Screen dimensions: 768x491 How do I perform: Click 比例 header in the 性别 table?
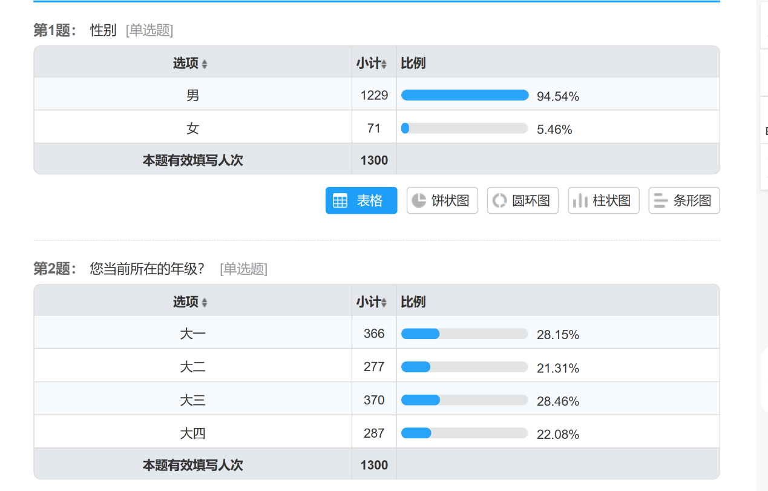[413, 64]
